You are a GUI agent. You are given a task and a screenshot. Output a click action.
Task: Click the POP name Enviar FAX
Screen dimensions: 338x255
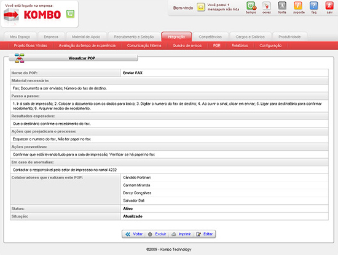133,73
